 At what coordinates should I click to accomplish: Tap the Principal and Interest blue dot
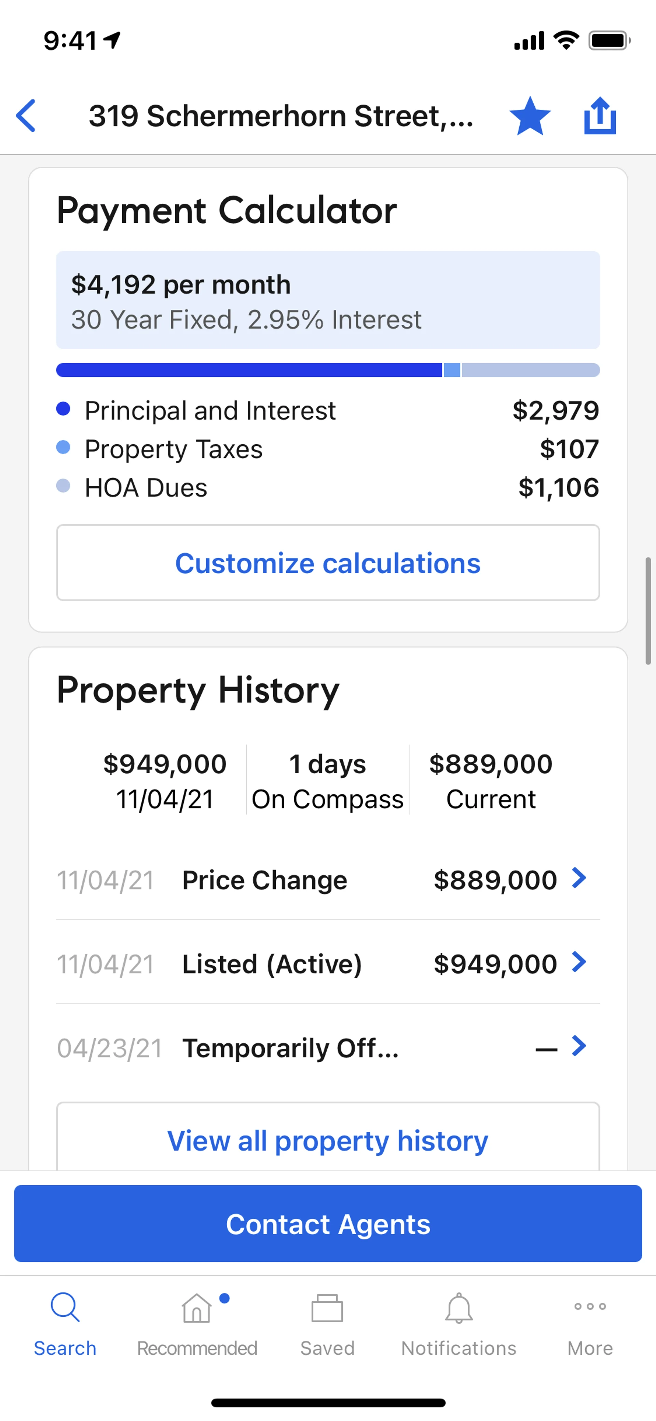[64, 409]
